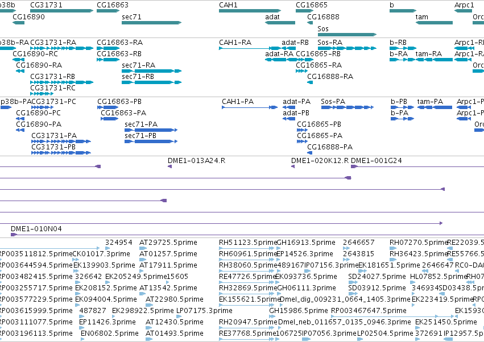
Task: Select the EK139903.5prime EST label
Action: 104,265
